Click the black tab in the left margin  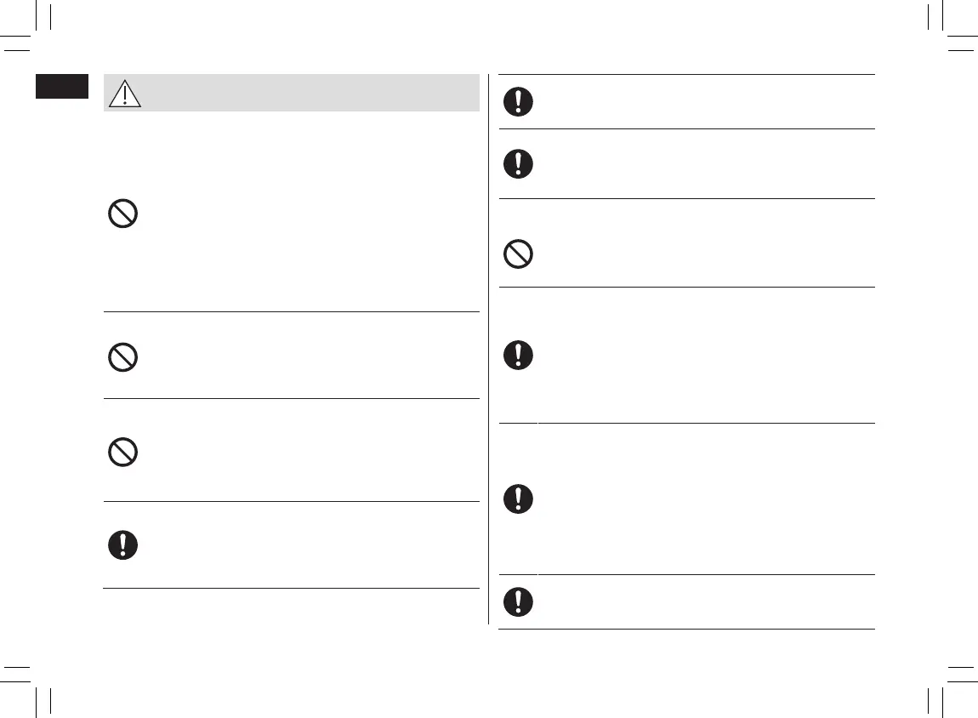click(61, 87)
